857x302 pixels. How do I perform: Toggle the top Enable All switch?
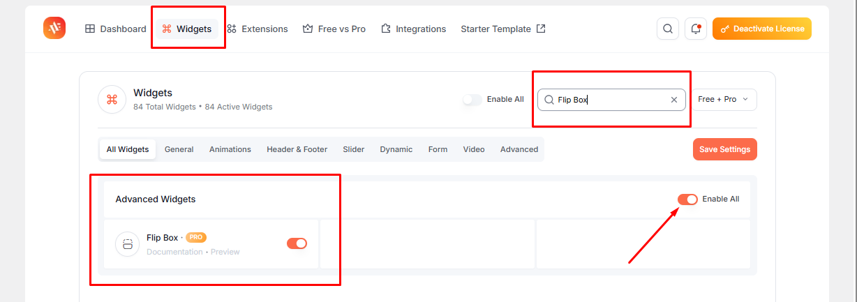[472, 100]
